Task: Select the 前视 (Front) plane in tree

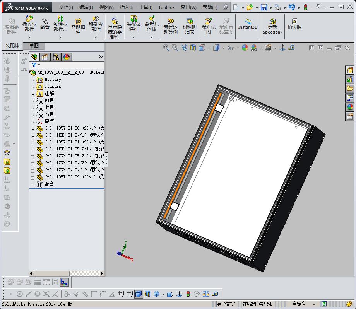Action: [49, 100]
